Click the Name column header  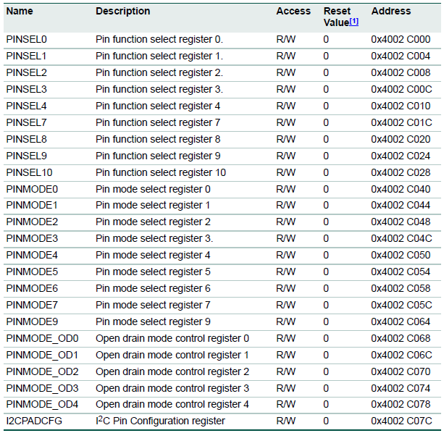coord(19,12)
